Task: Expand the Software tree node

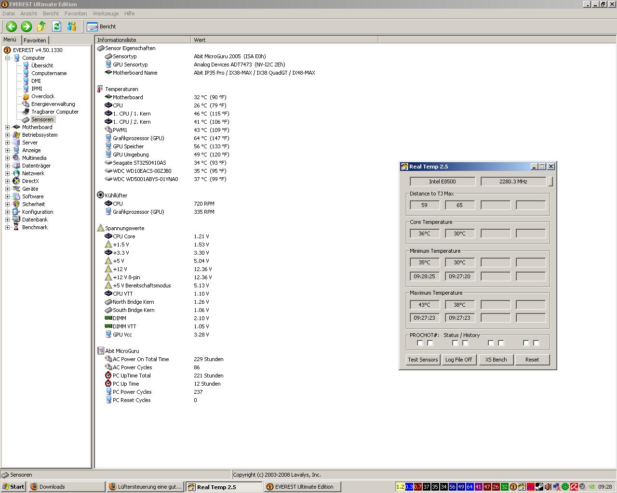Action: [x=7, y=196]
